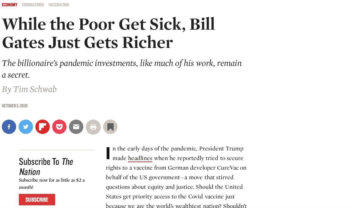Print the article with printer icon

tap(93, 127)
